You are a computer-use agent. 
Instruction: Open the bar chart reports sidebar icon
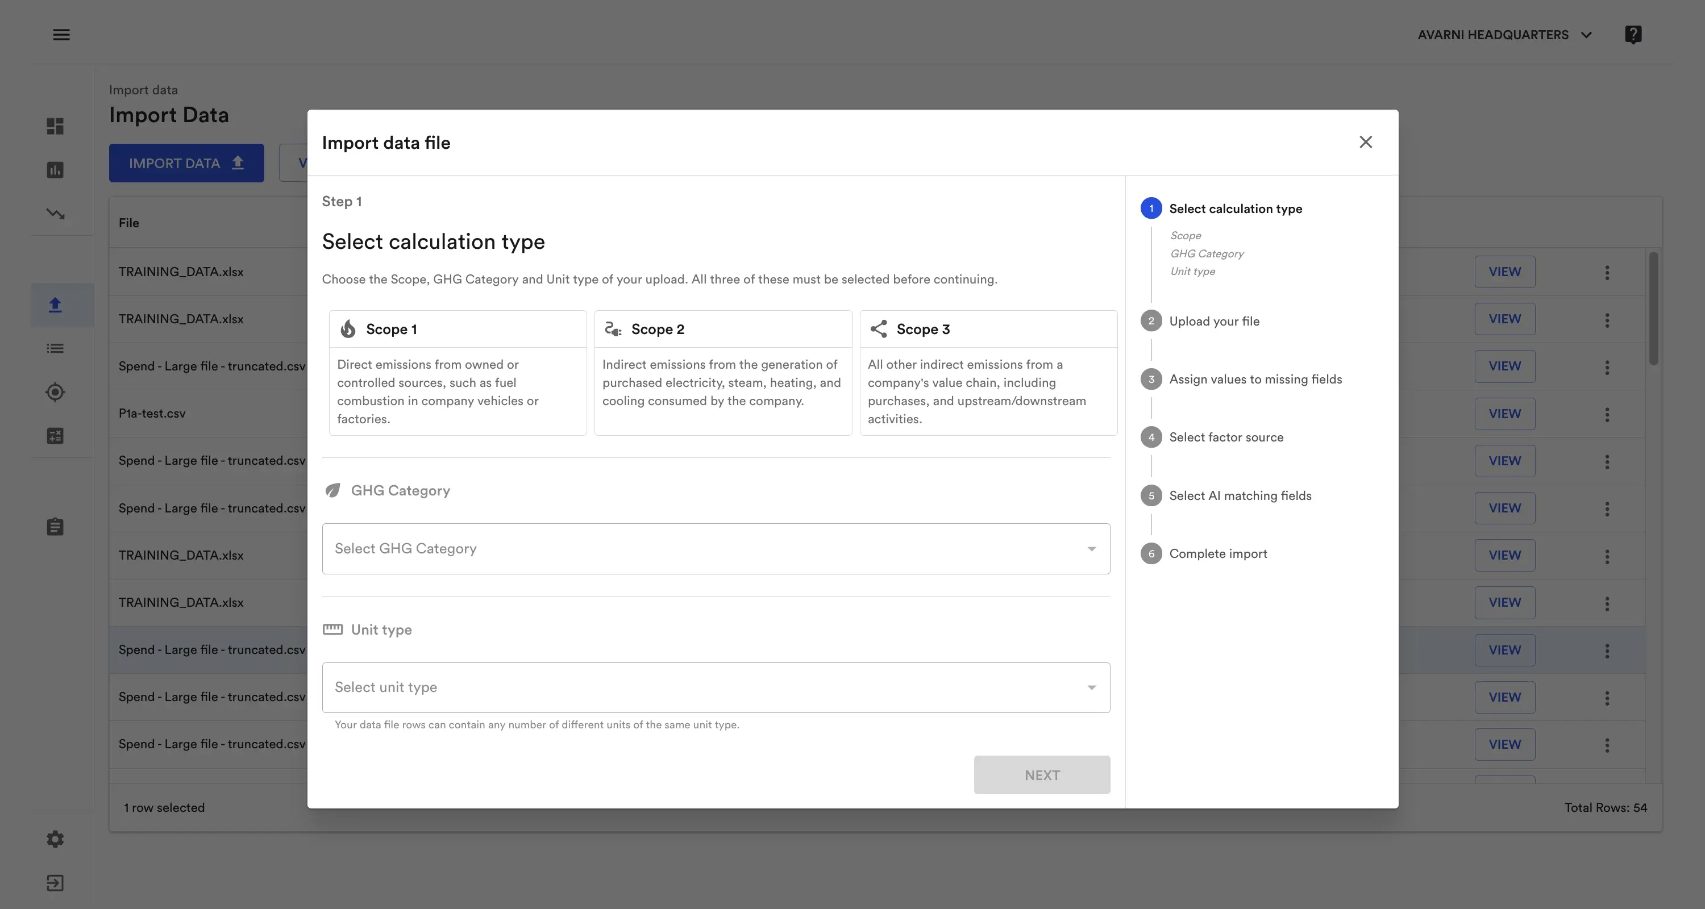tap(55, 170)
